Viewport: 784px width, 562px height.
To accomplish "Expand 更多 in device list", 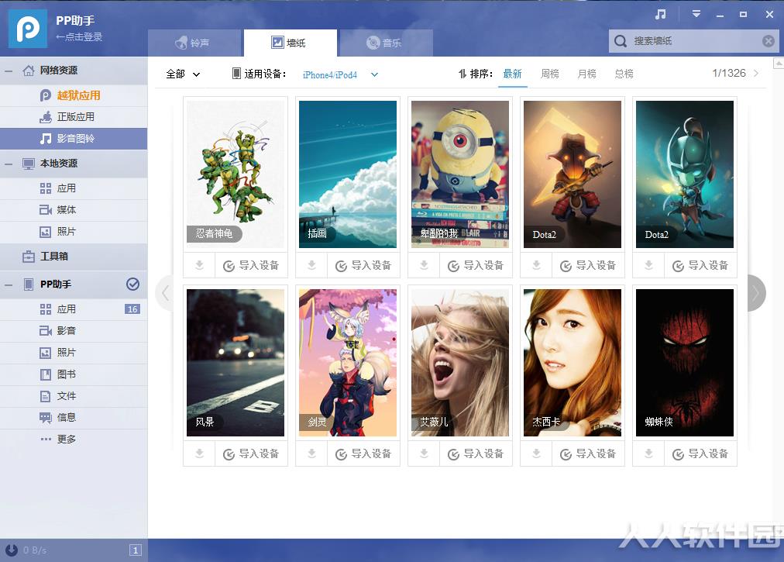I will (74, 440).
